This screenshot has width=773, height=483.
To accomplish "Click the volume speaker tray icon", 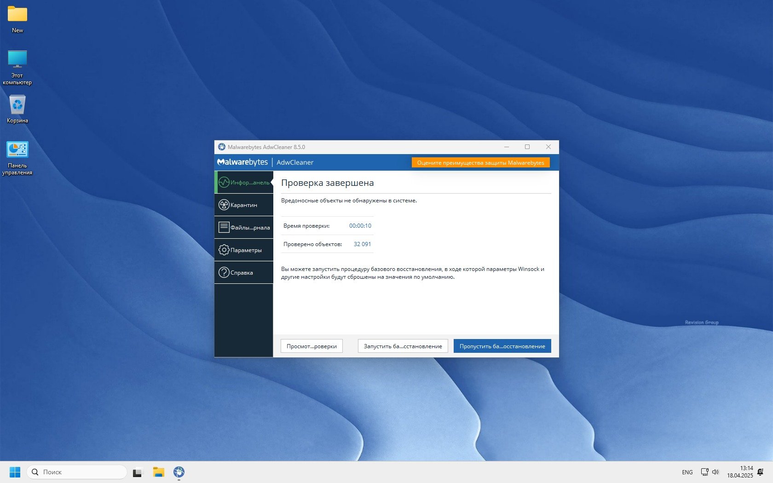I will (x=715, y=472).
